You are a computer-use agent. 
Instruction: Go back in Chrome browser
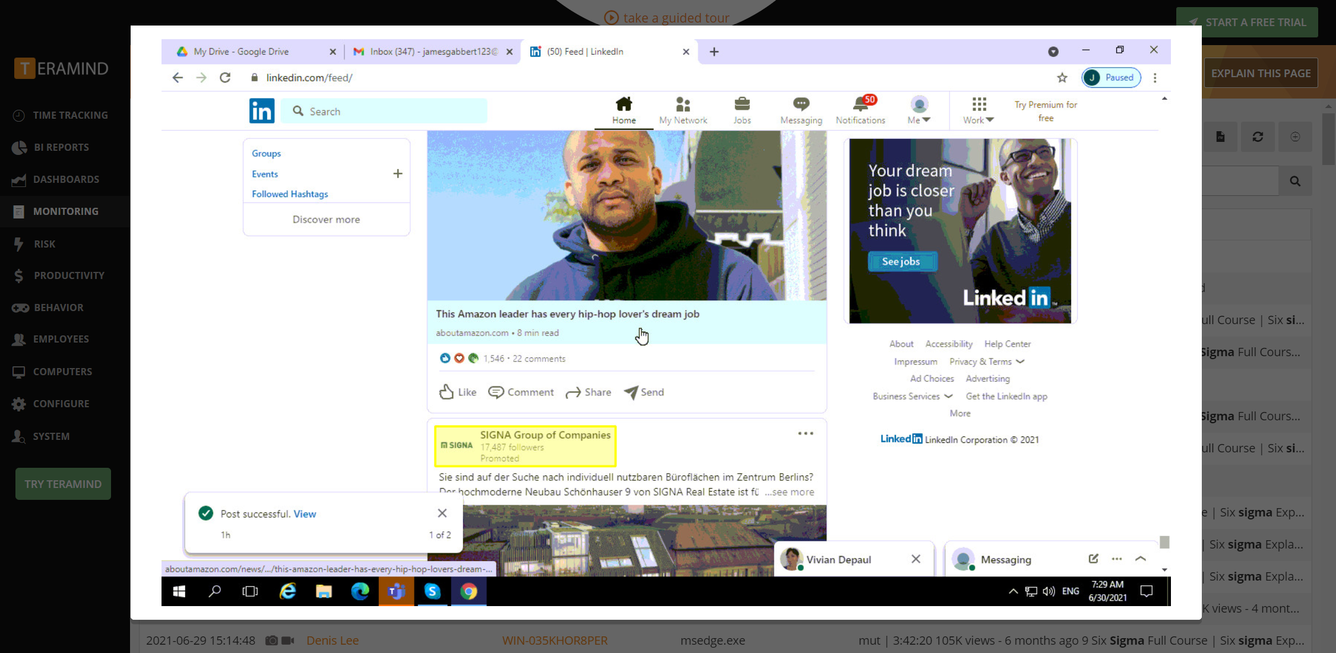point(177,77)
